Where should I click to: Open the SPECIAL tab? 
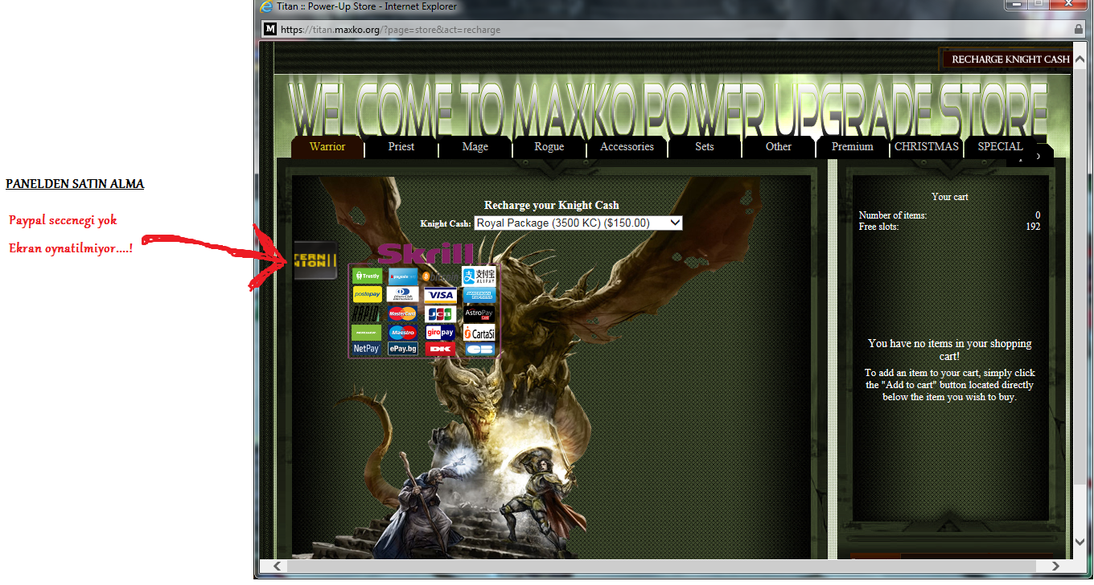pos(1001,146)
